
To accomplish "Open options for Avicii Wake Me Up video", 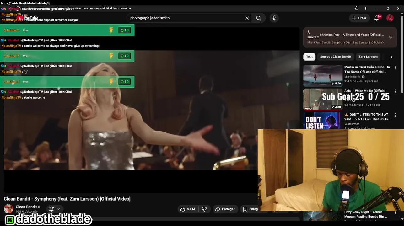I will coord(395,91).
